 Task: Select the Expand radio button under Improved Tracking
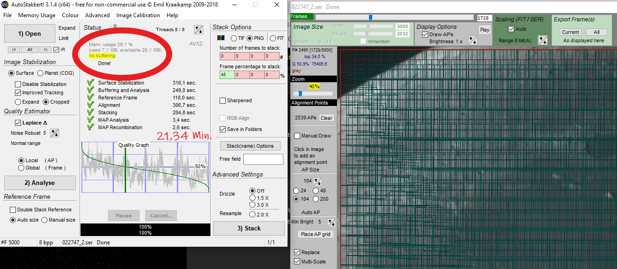coord(18,102)
